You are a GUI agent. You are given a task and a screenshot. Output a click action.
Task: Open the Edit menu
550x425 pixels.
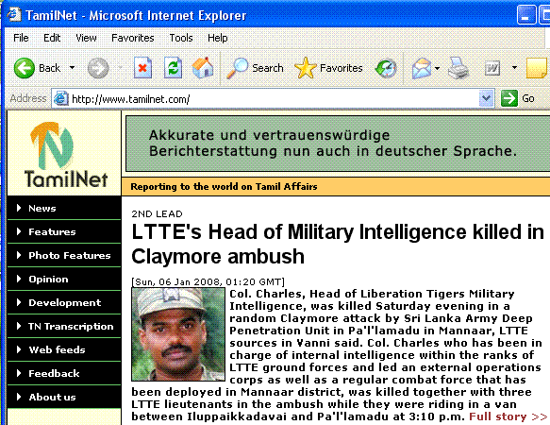point(52,38)
